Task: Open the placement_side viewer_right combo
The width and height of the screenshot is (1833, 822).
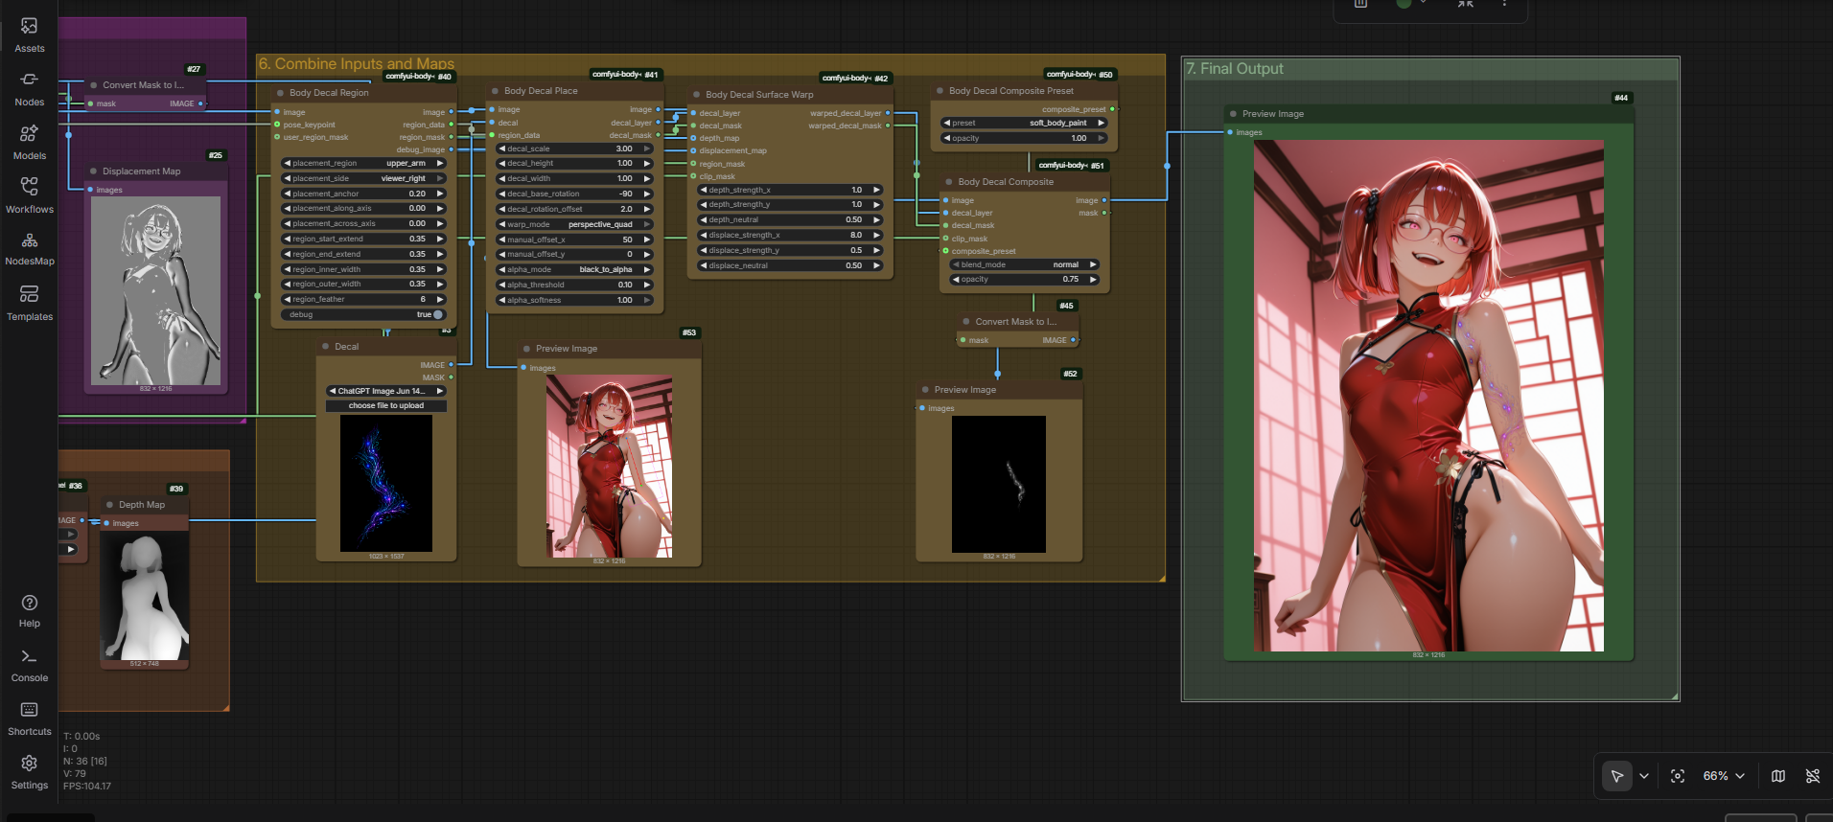Action: pos(363,178)
